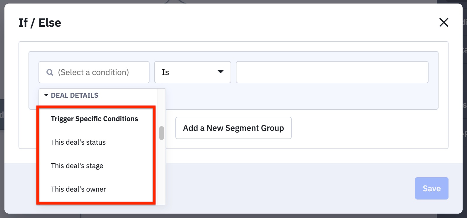This screenshot has width=467, height=218.
Task: Pick "This deal's owner" condition option
Action: tap(78, 189)
